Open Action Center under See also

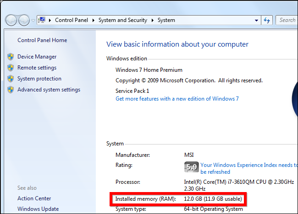34,198
